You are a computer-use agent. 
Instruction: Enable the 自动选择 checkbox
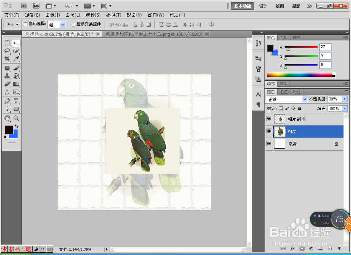coord(26,24)
